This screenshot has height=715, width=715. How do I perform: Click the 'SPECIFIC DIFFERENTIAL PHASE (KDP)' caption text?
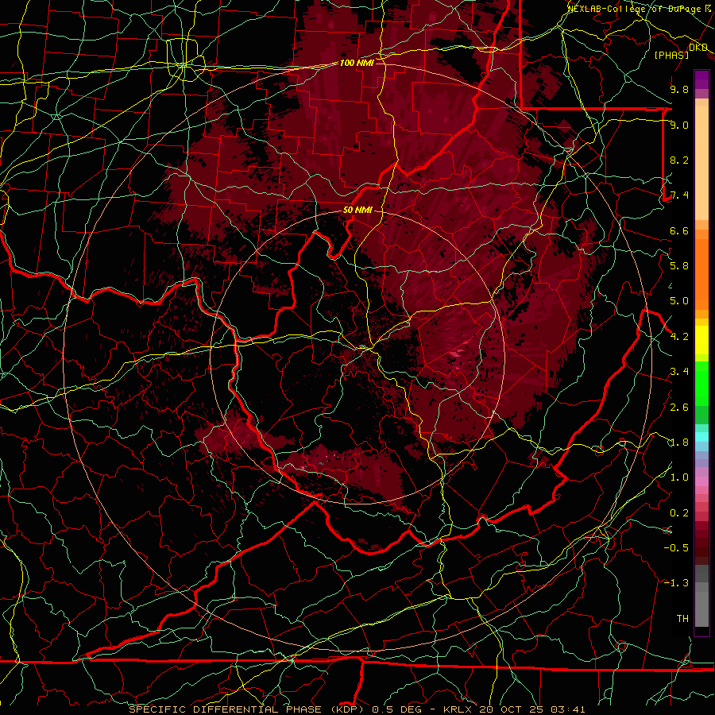click(x=249, y=709)
